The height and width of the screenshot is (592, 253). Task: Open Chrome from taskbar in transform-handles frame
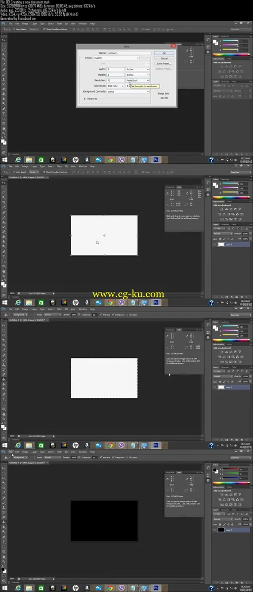pos(109,302)
